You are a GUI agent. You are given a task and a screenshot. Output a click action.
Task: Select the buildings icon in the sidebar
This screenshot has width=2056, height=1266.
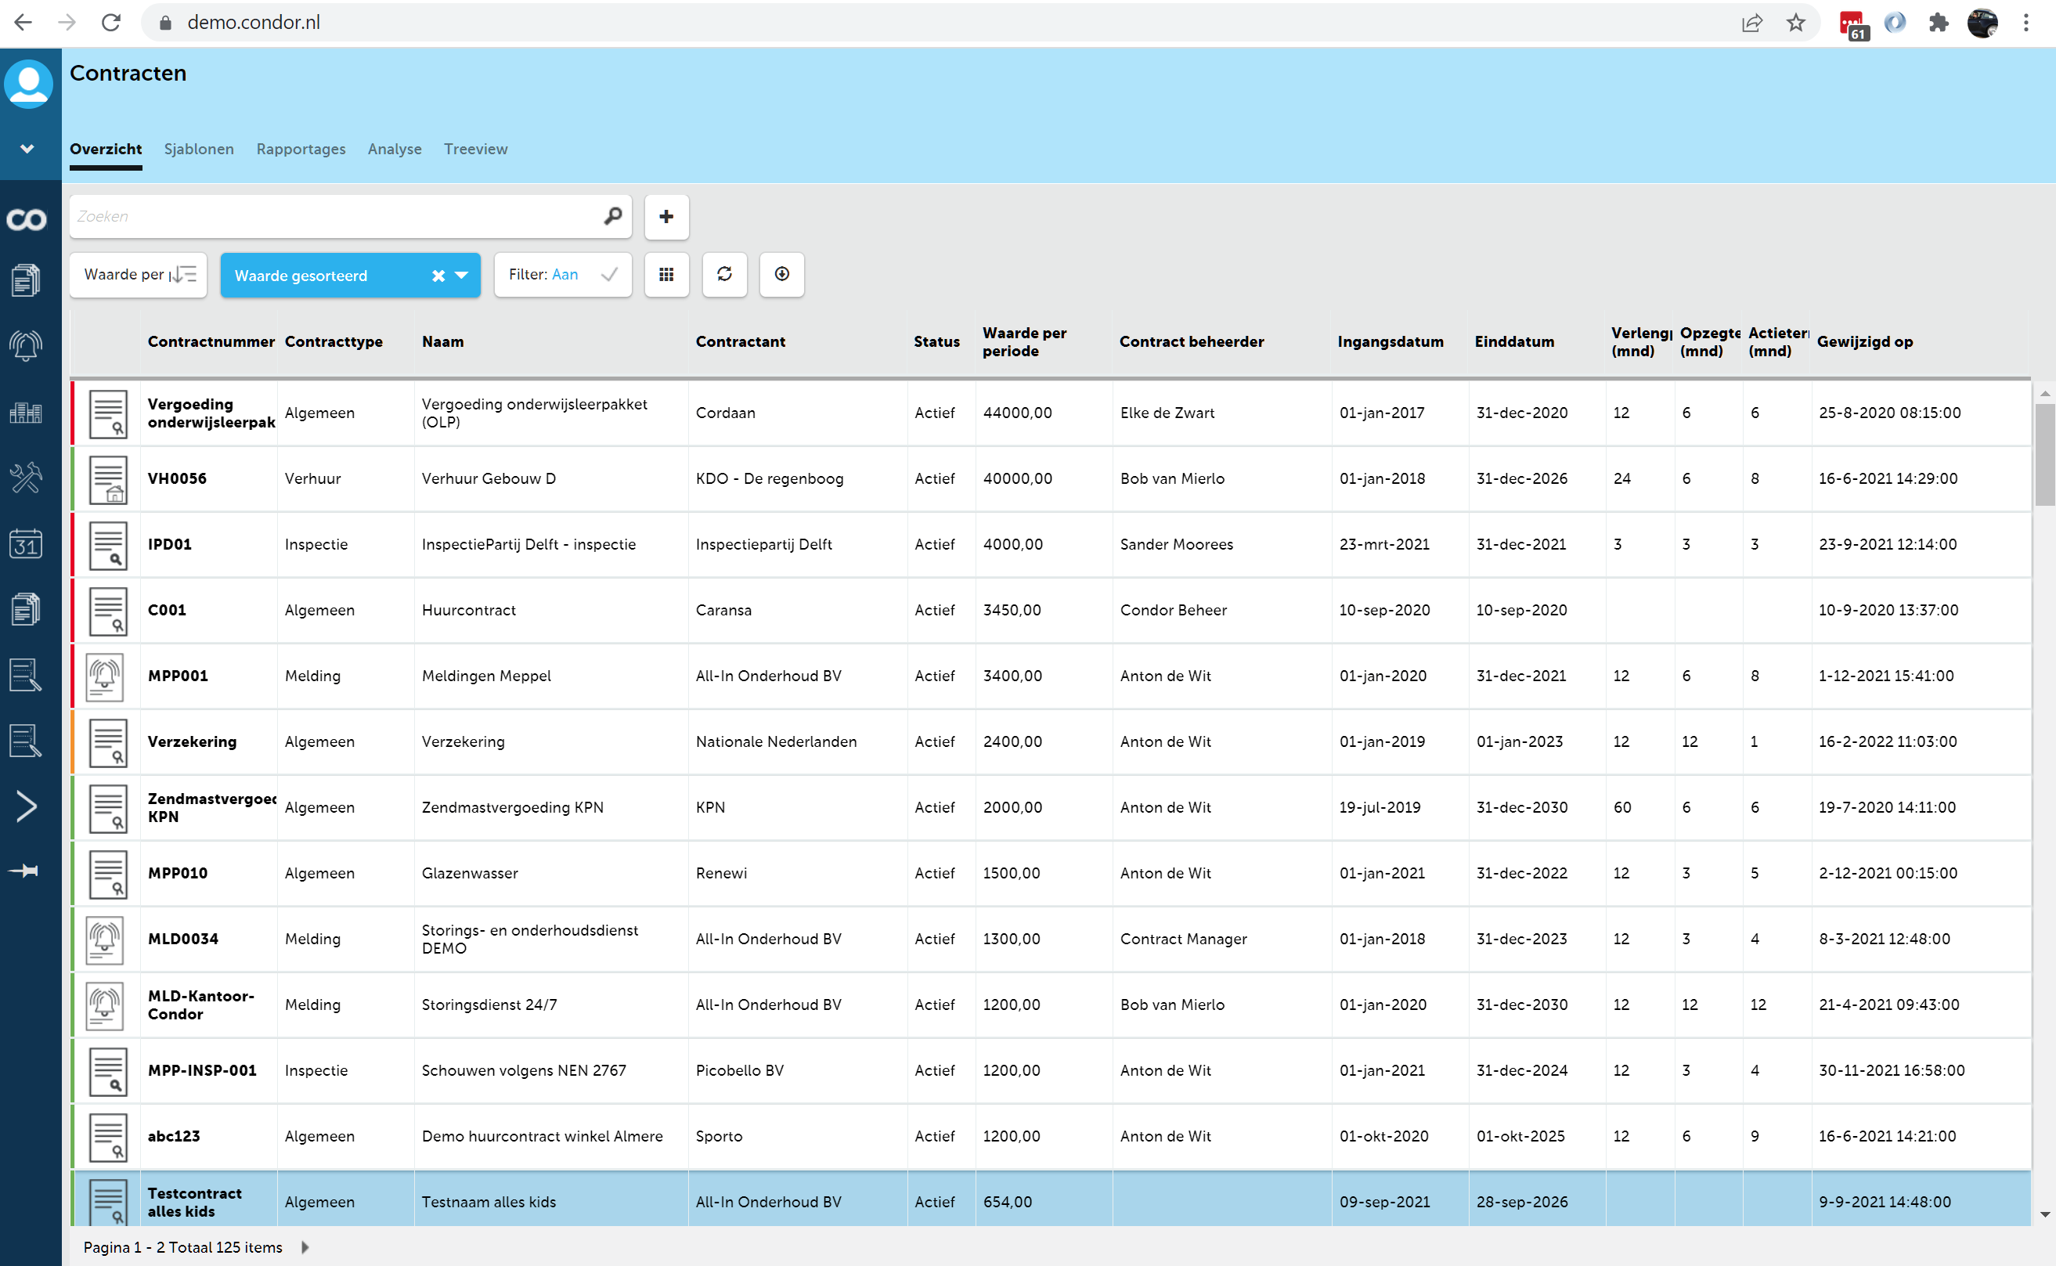[x=25, y=412]
